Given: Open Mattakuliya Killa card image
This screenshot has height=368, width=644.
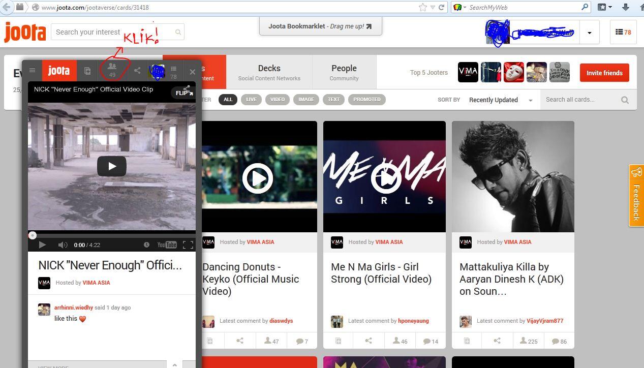Looking at the screenshot, I should pyautogui.click(x=513, y=177).
